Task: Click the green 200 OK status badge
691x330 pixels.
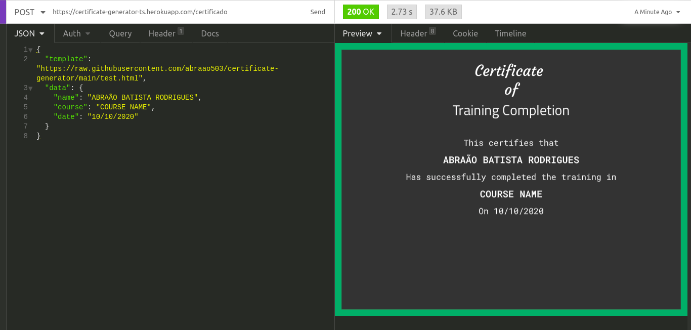Action: point(361,11)
